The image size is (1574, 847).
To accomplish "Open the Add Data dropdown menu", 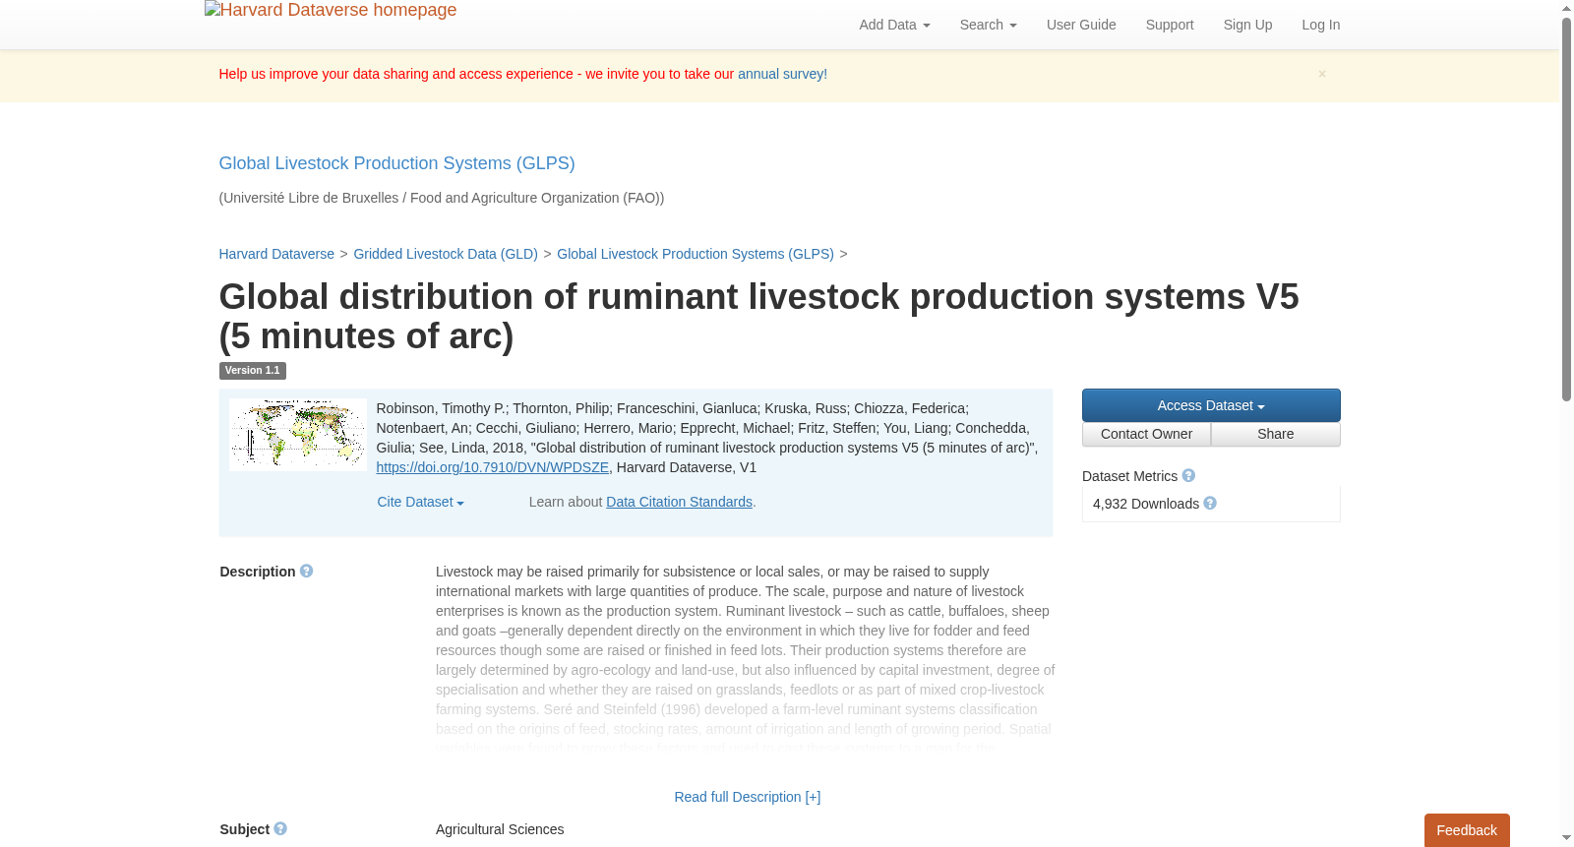I will click(x=894, y=25).
